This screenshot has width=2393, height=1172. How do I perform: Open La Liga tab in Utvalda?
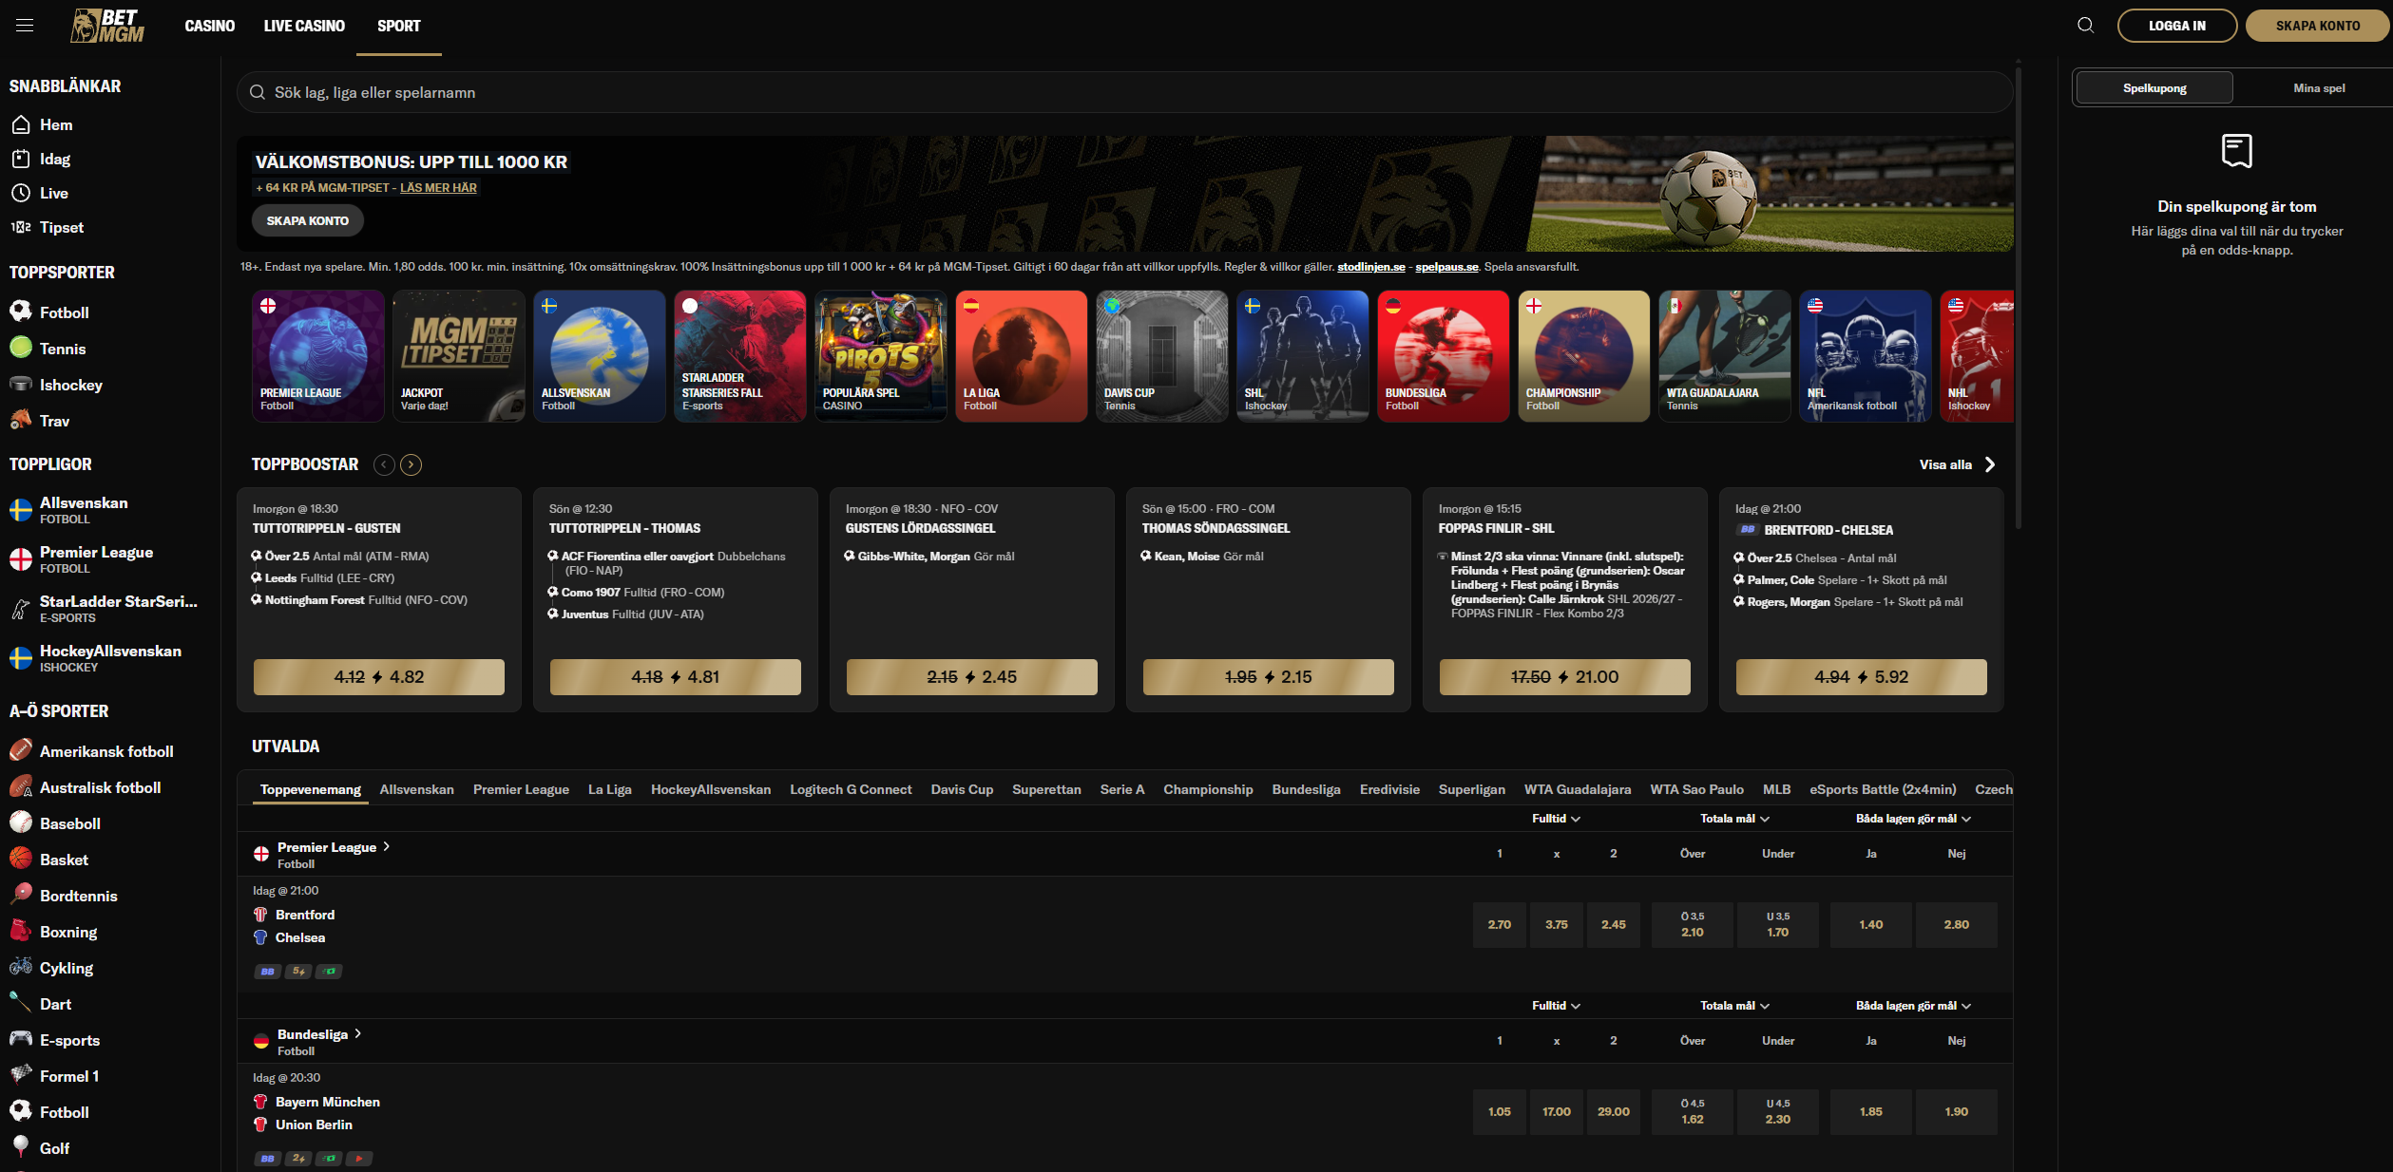click(609, 789)
